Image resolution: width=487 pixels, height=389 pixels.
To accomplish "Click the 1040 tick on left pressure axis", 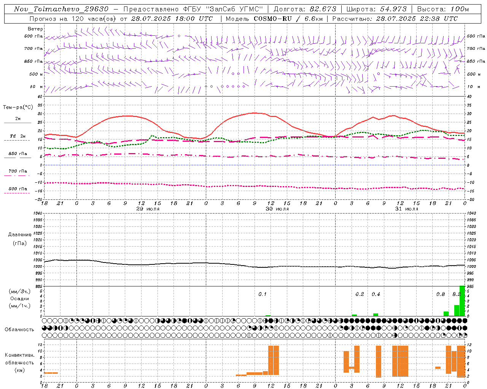I will pos(38,213).
